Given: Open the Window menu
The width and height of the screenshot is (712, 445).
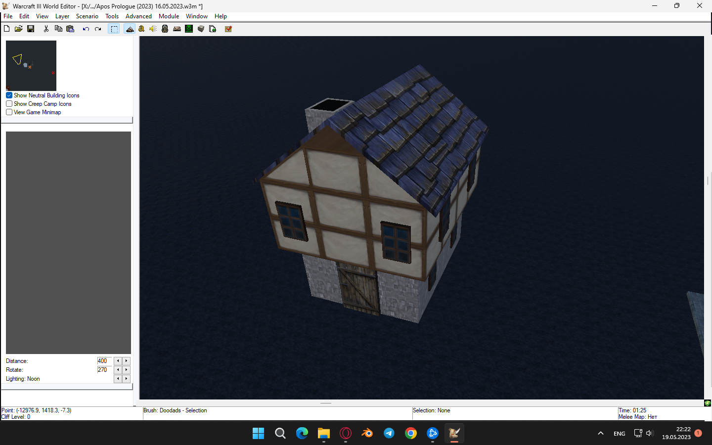Looking at the screenshot, I should pos(197,16).
